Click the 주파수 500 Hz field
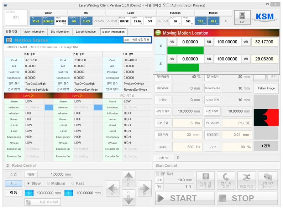283x209 pixels. point(187,147)
